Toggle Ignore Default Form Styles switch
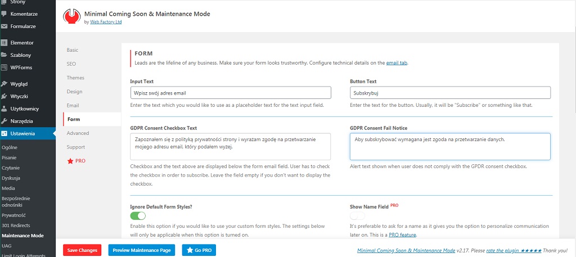 coord(138,215)
